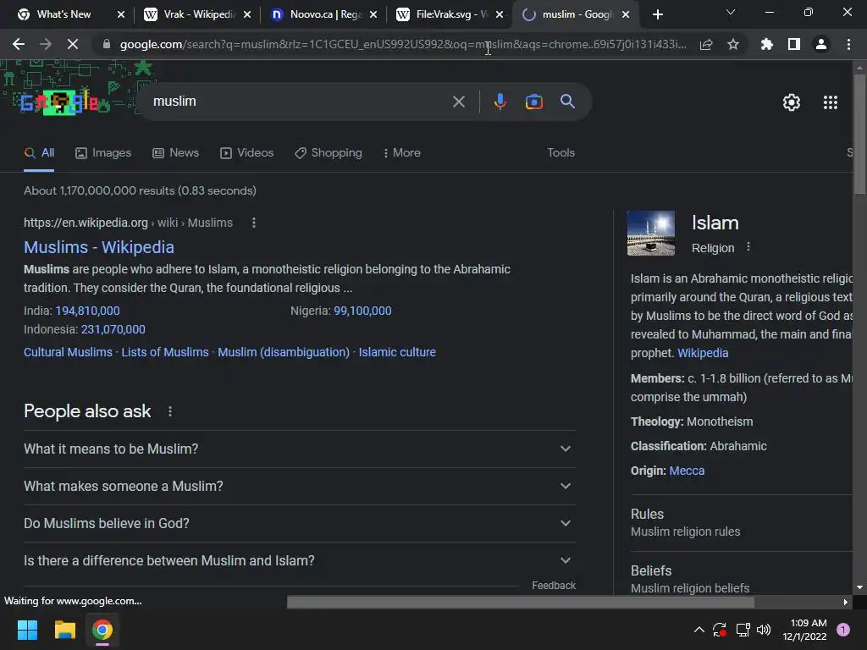Click the browser back arrow
This screenshot has width=867, height=650.
pyautogui.click(x=19, y=44)
